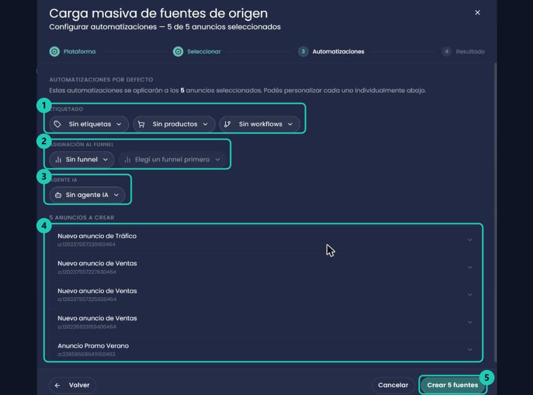This screenshot has width=533, height=395.
Task: Open the Sin etiquetas dropdown
Action: click(x=89, y=124)
